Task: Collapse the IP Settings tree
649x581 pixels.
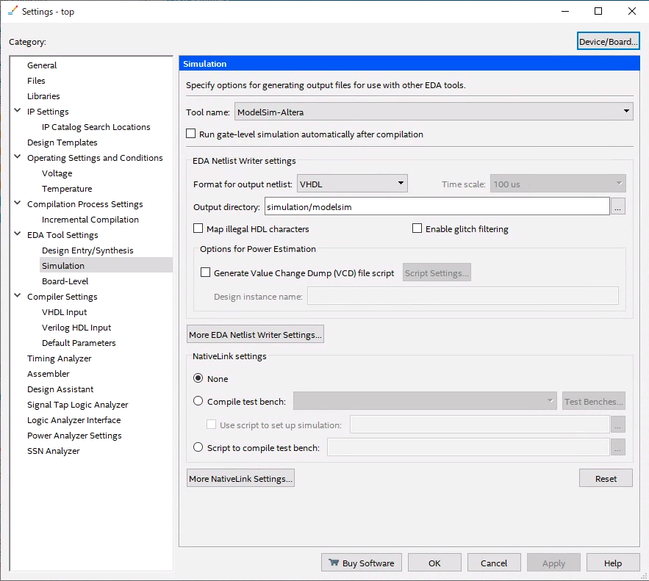Action: point(16,111)
